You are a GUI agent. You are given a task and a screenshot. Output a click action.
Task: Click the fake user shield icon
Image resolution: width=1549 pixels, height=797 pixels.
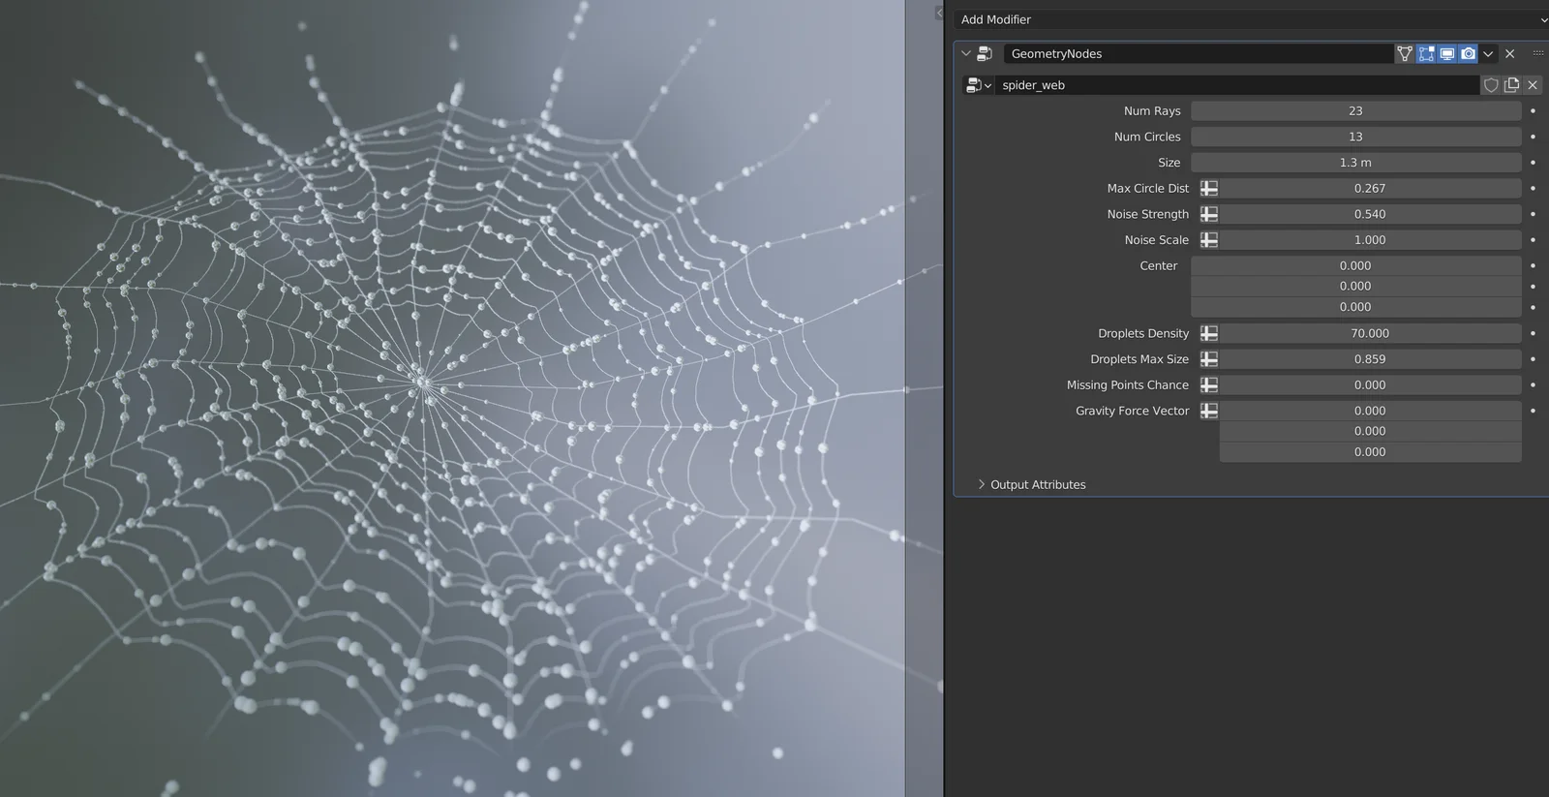[x=1491, y=85]
